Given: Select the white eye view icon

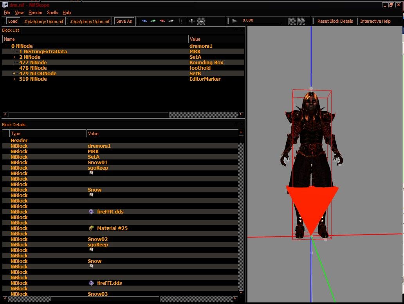Looking at the screenshot, I should point(171,21).
